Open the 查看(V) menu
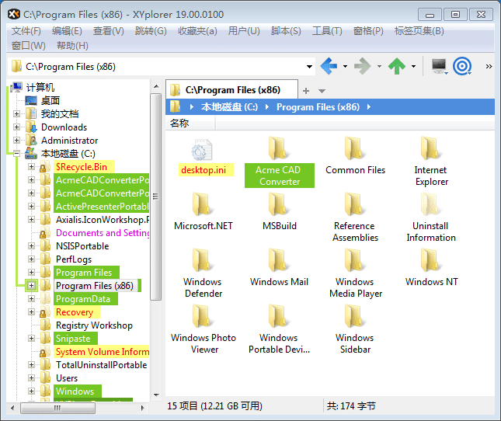501x421 pixels. click(x=108, y=31)
